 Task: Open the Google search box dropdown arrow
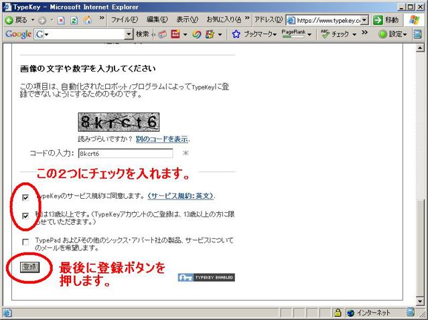129,34
